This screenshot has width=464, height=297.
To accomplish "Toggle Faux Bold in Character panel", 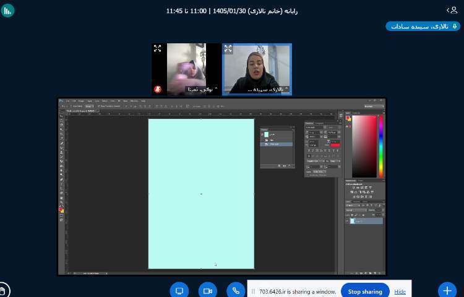I will point(309,150).
